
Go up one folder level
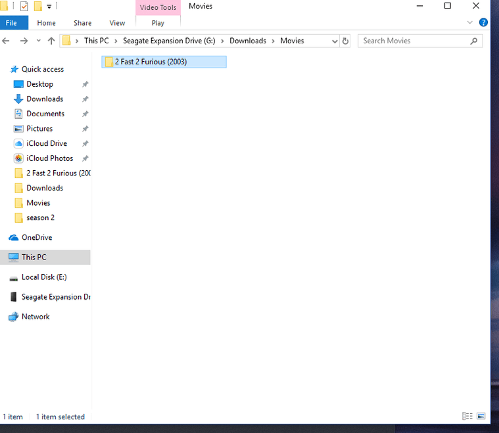coord(51,41)
